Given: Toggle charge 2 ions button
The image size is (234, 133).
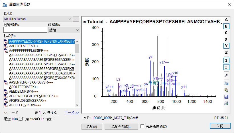Looking at the screenshot, I should point(226,67).
